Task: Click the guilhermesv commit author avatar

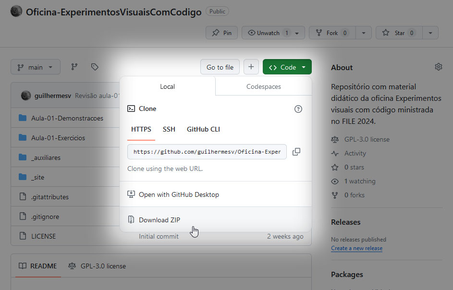Action: (x=26, y=96)
